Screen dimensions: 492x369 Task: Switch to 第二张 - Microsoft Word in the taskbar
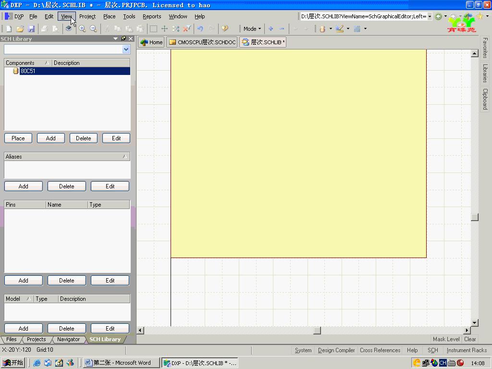point(122,363)
